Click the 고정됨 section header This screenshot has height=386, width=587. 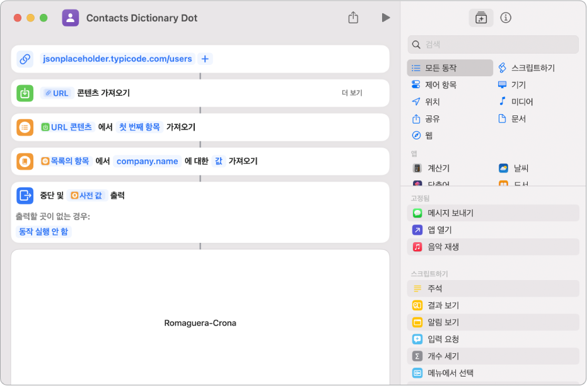420,199
